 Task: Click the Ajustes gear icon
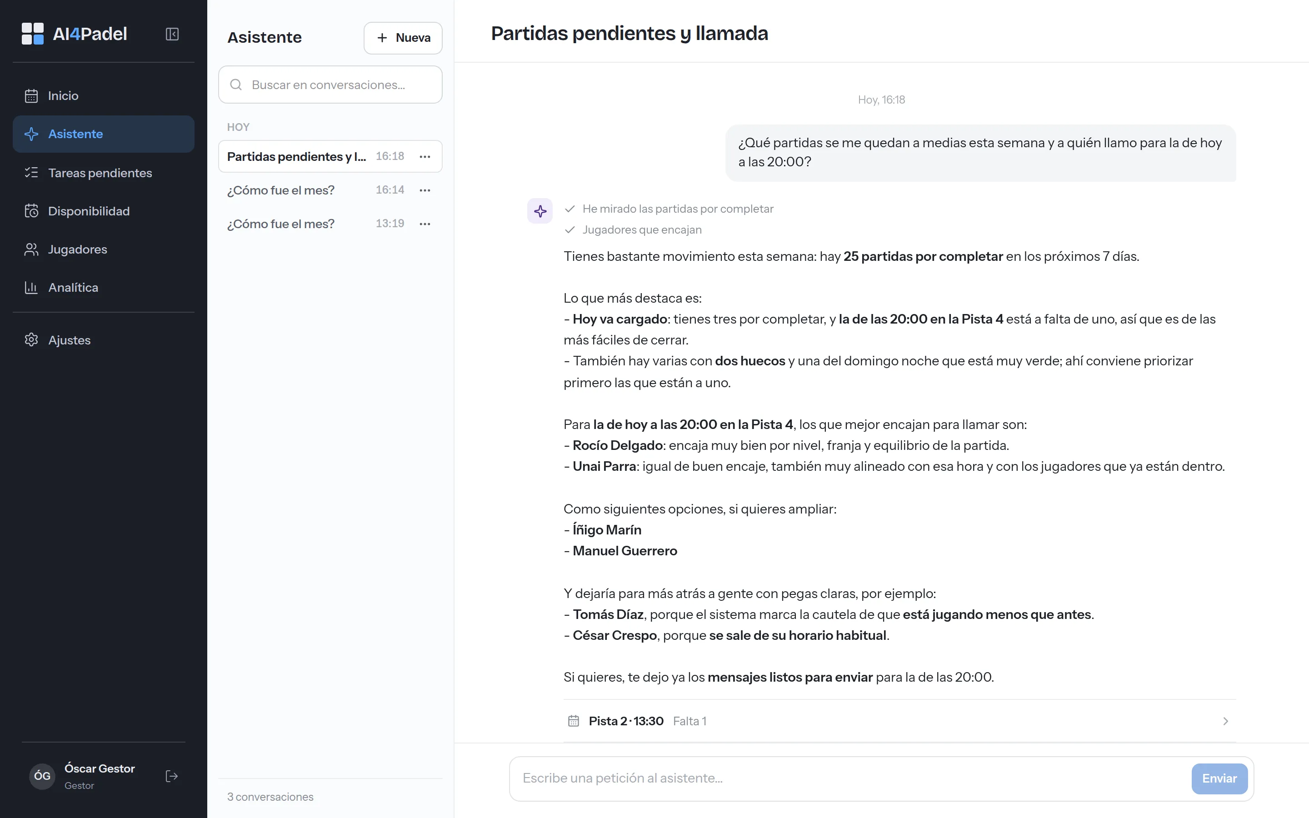(31, 340)
